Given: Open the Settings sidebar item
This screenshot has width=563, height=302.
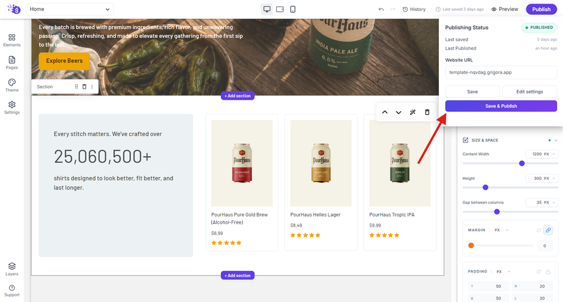Looking at the screenshot, I should click(12, 108).
